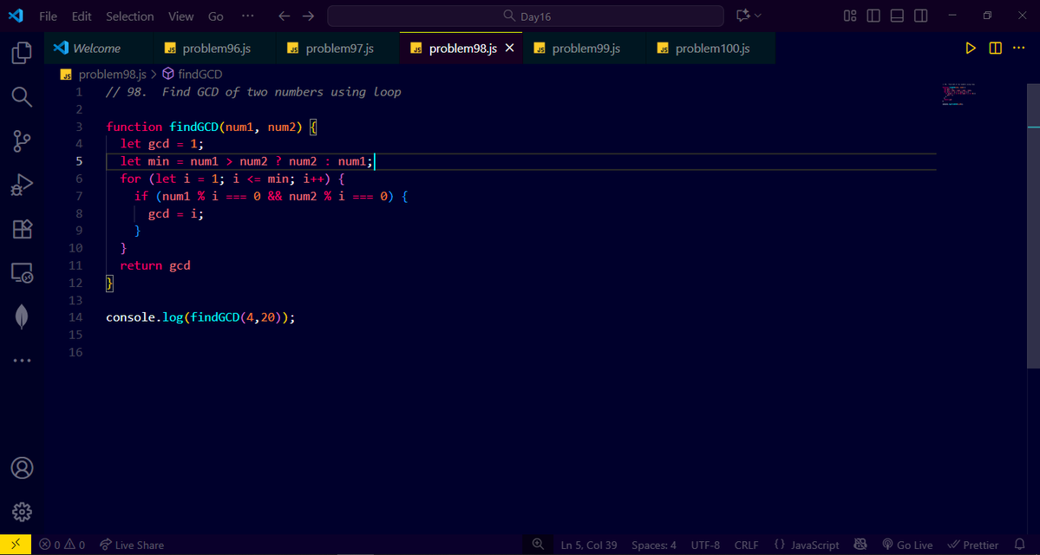Click the VS Code logo in the title bar
Image resolution: width=1040 pixels, height=555 pixels.
[x=16, y=16]
